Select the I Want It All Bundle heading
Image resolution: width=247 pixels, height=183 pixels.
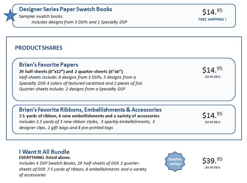(44, 152)
